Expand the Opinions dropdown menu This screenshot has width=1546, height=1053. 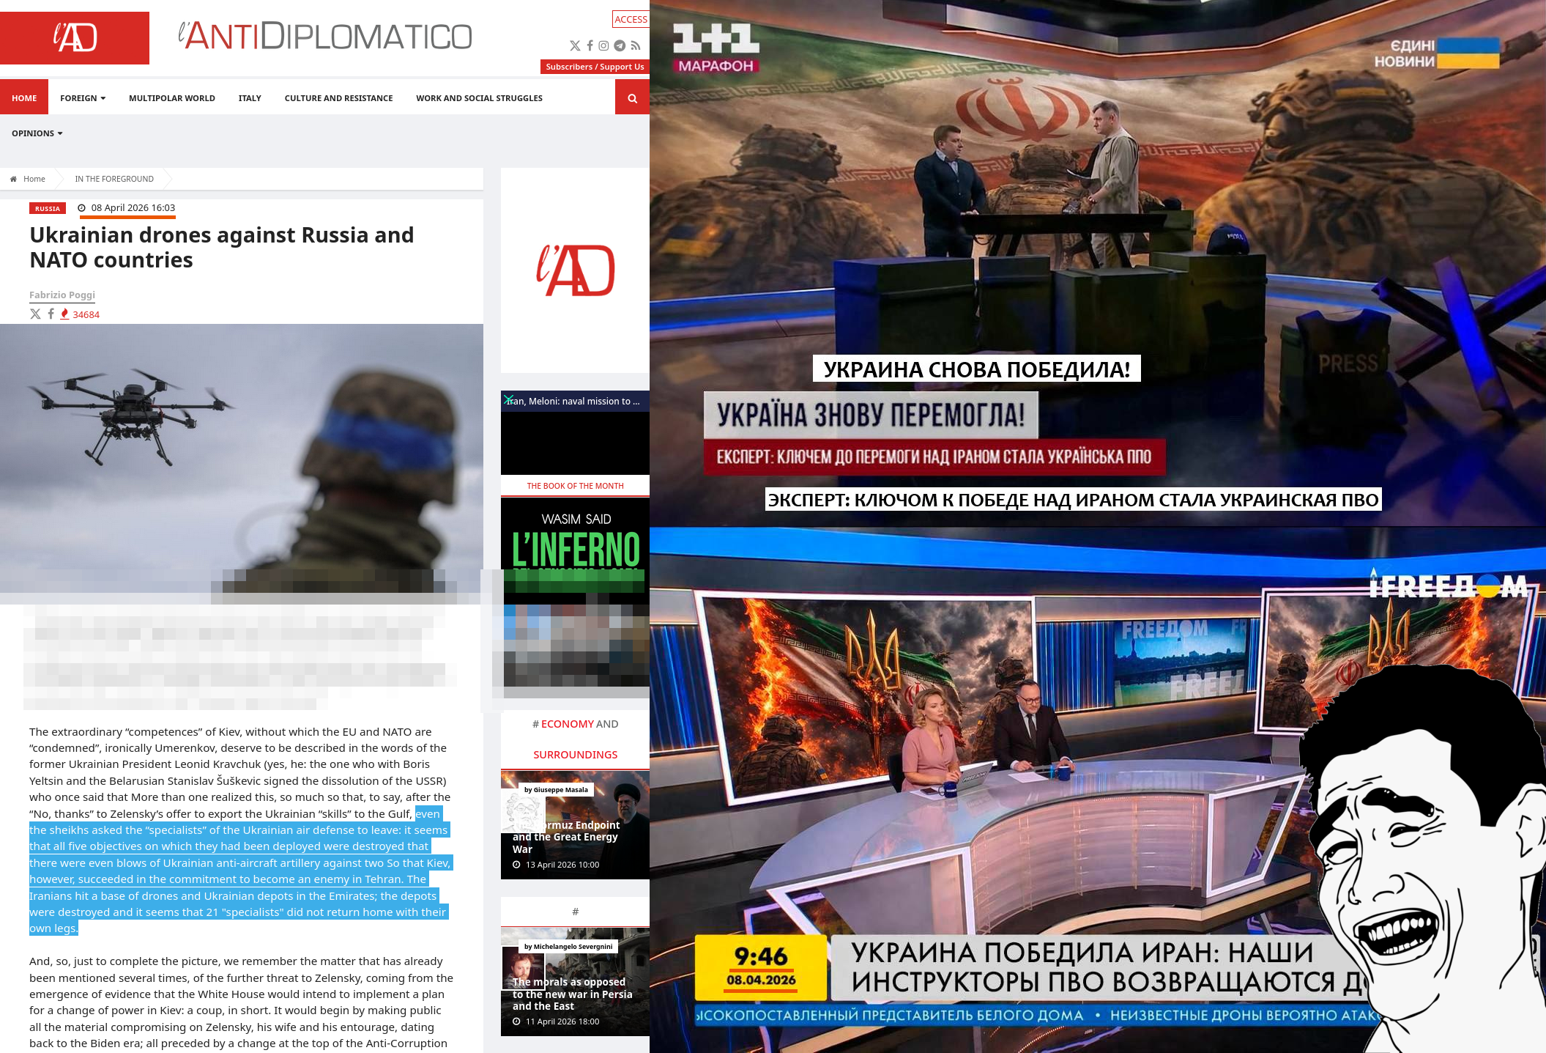tap(37, 133)
